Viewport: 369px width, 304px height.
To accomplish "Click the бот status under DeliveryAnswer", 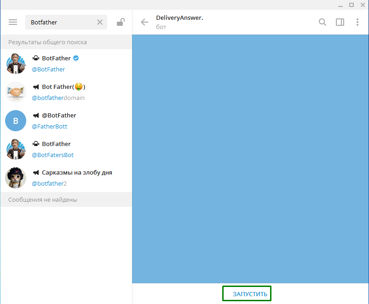I will [161, 27].
